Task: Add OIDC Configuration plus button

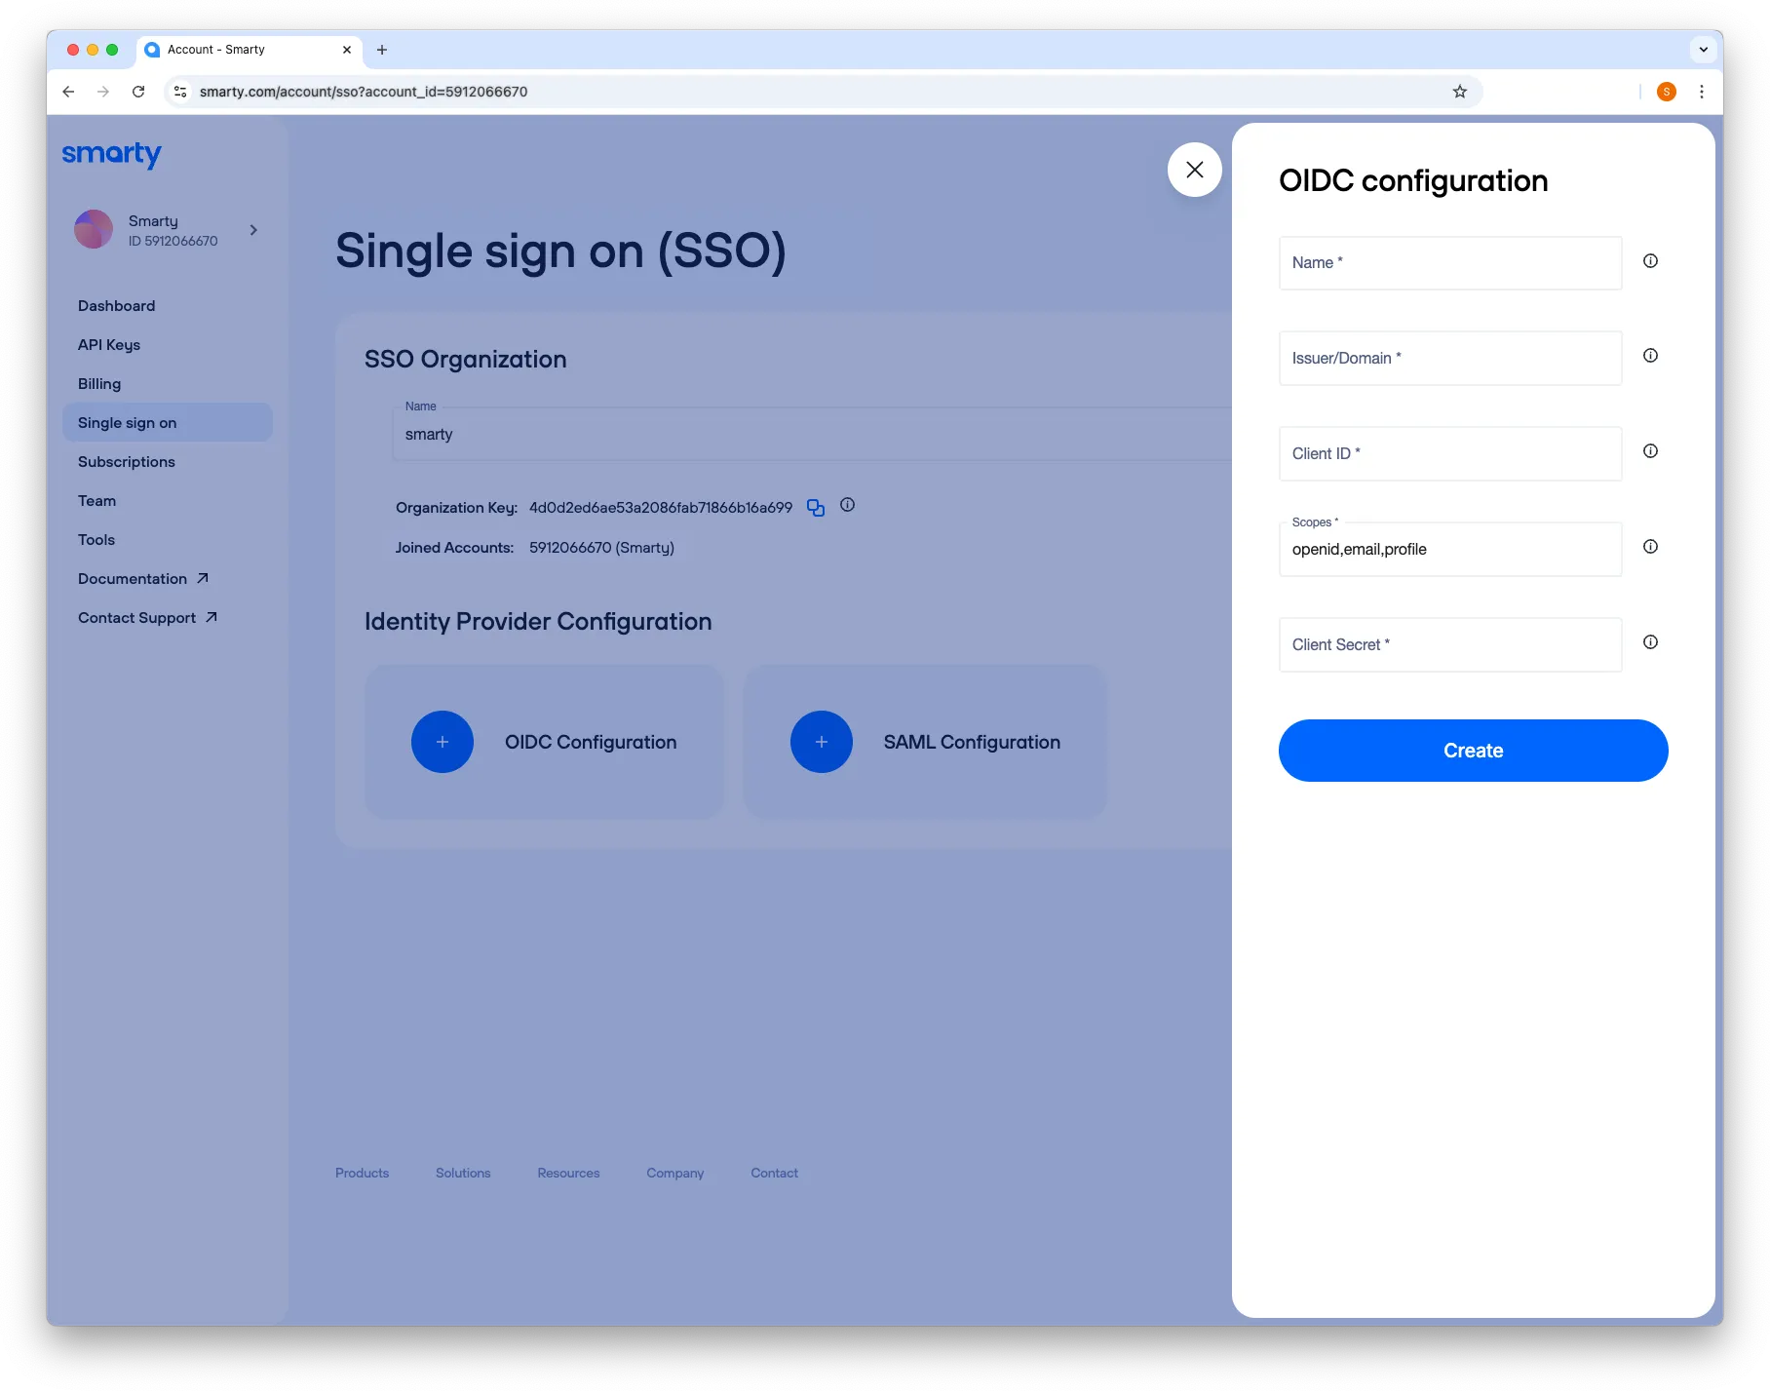Action: click(442, 742)
